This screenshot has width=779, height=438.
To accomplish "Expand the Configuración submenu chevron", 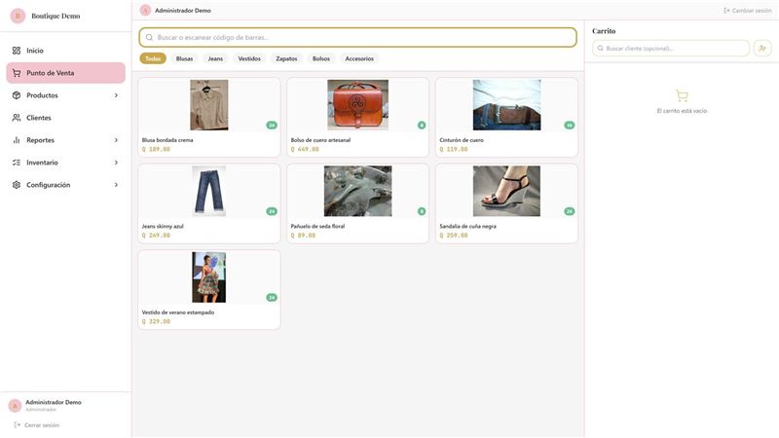I will [x=116, y=185].
